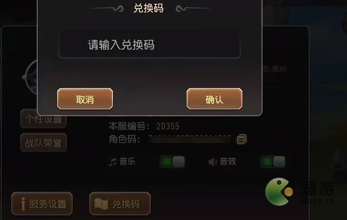Toggle the 音乐 music switch

pos(172,161)
